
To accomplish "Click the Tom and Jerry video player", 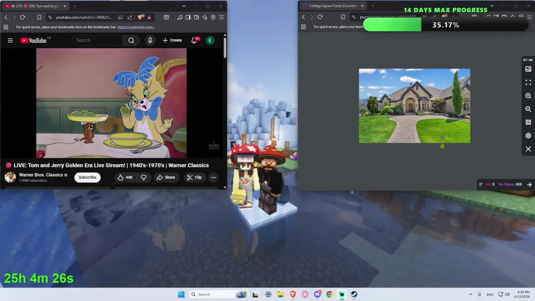I will coord(111,103).
